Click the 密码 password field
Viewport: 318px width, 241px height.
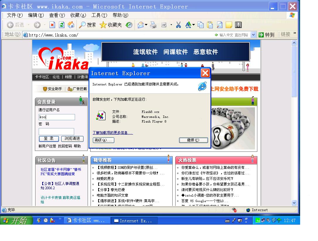[x=56, y=131]
